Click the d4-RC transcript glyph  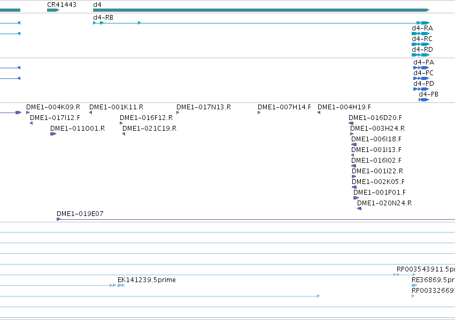[x=420, y=44]
